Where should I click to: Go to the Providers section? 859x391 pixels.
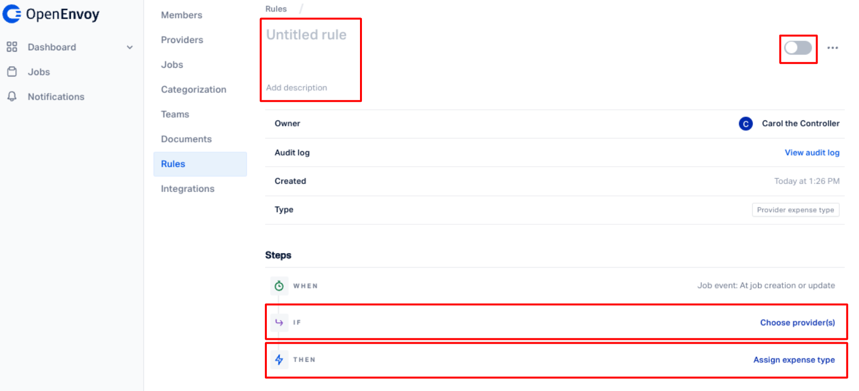pos(182,39)
